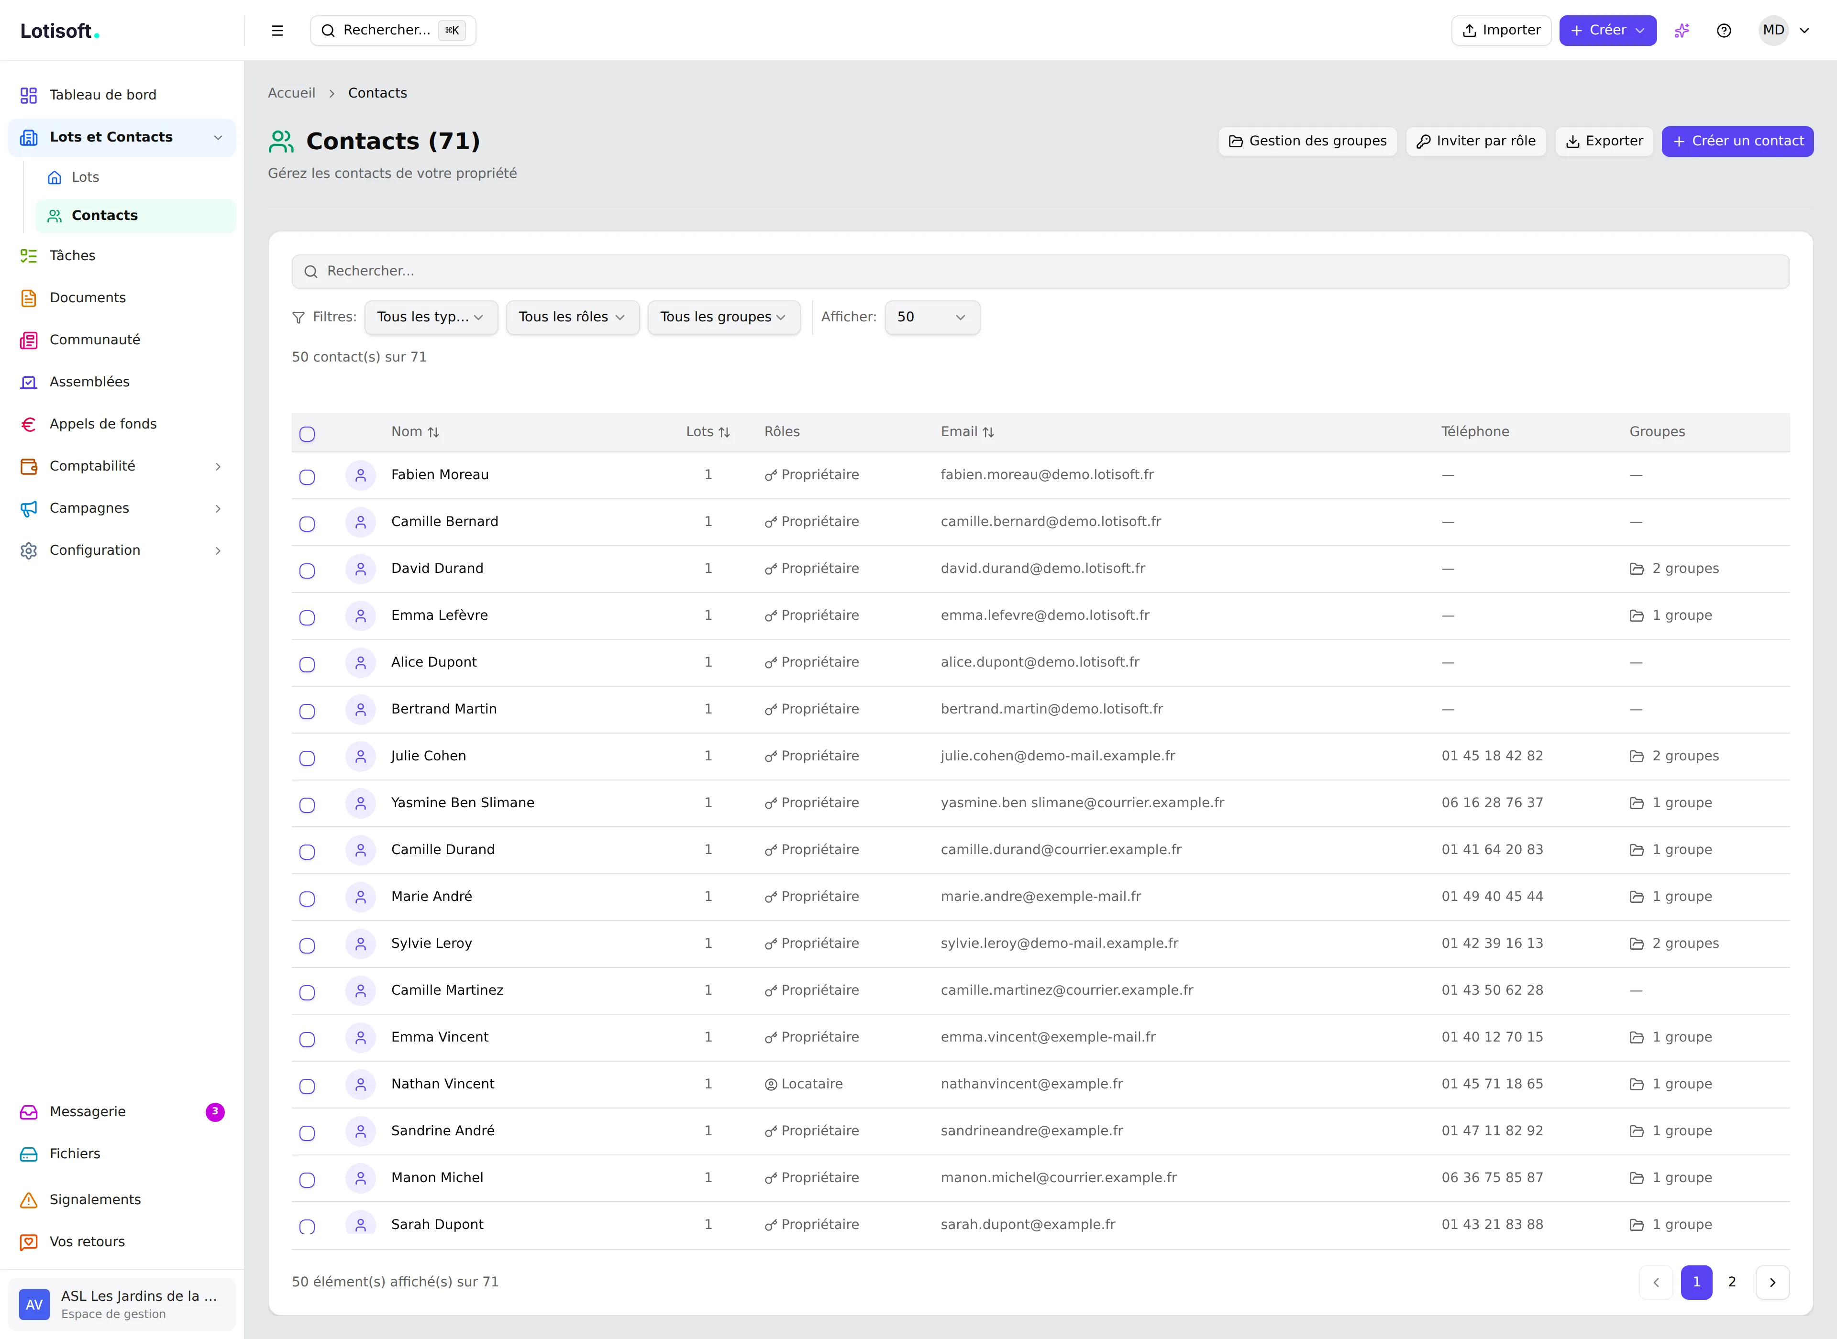The image size is (1837, 1339).
Task: Click the Configuration gear icon
Action: click(28, 550)
